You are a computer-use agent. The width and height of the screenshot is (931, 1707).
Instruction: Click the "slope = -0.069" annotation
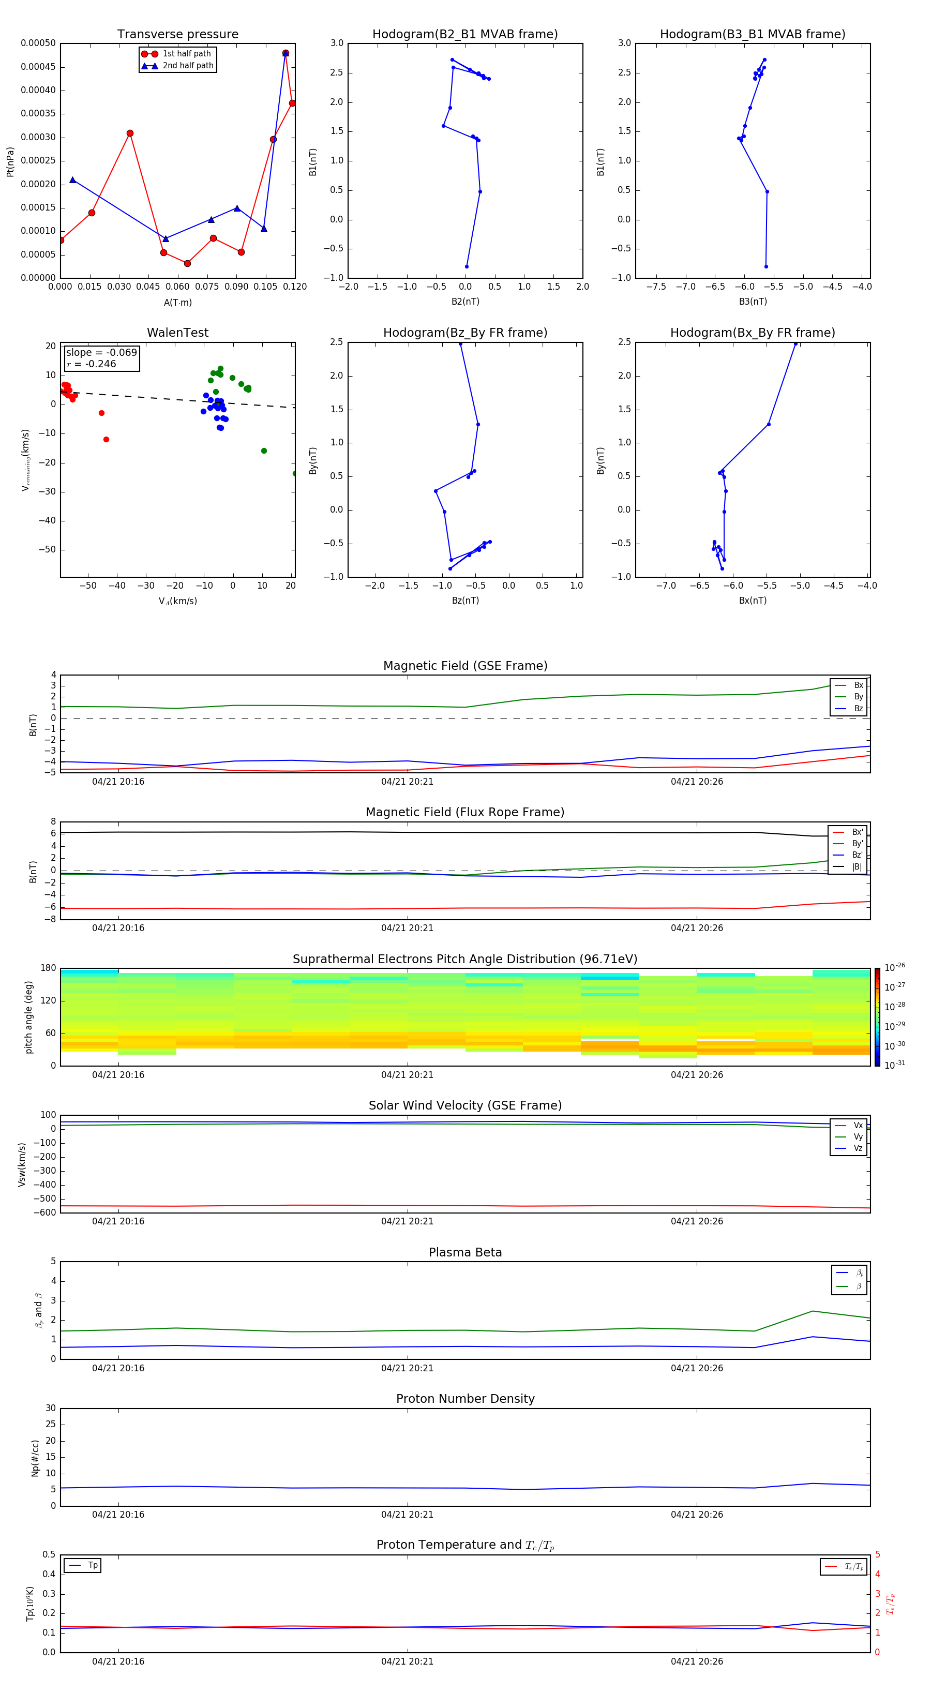click(x=101, y=353)
